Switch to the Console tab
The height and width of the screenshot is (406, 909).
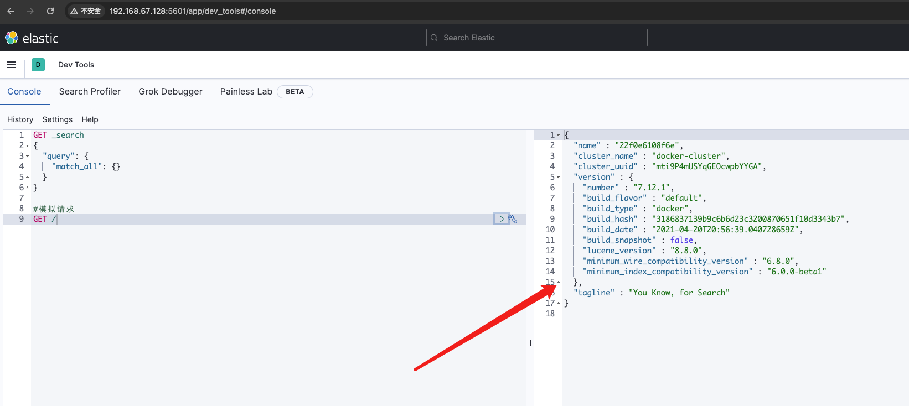point(24,92)
